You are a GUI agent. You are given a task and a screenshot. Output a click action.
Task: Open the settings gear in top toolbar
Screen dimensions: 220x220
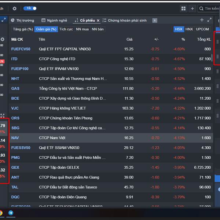click(14, 8)
